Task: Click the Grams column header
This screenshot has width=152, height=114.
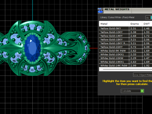Action: [136, 24]
